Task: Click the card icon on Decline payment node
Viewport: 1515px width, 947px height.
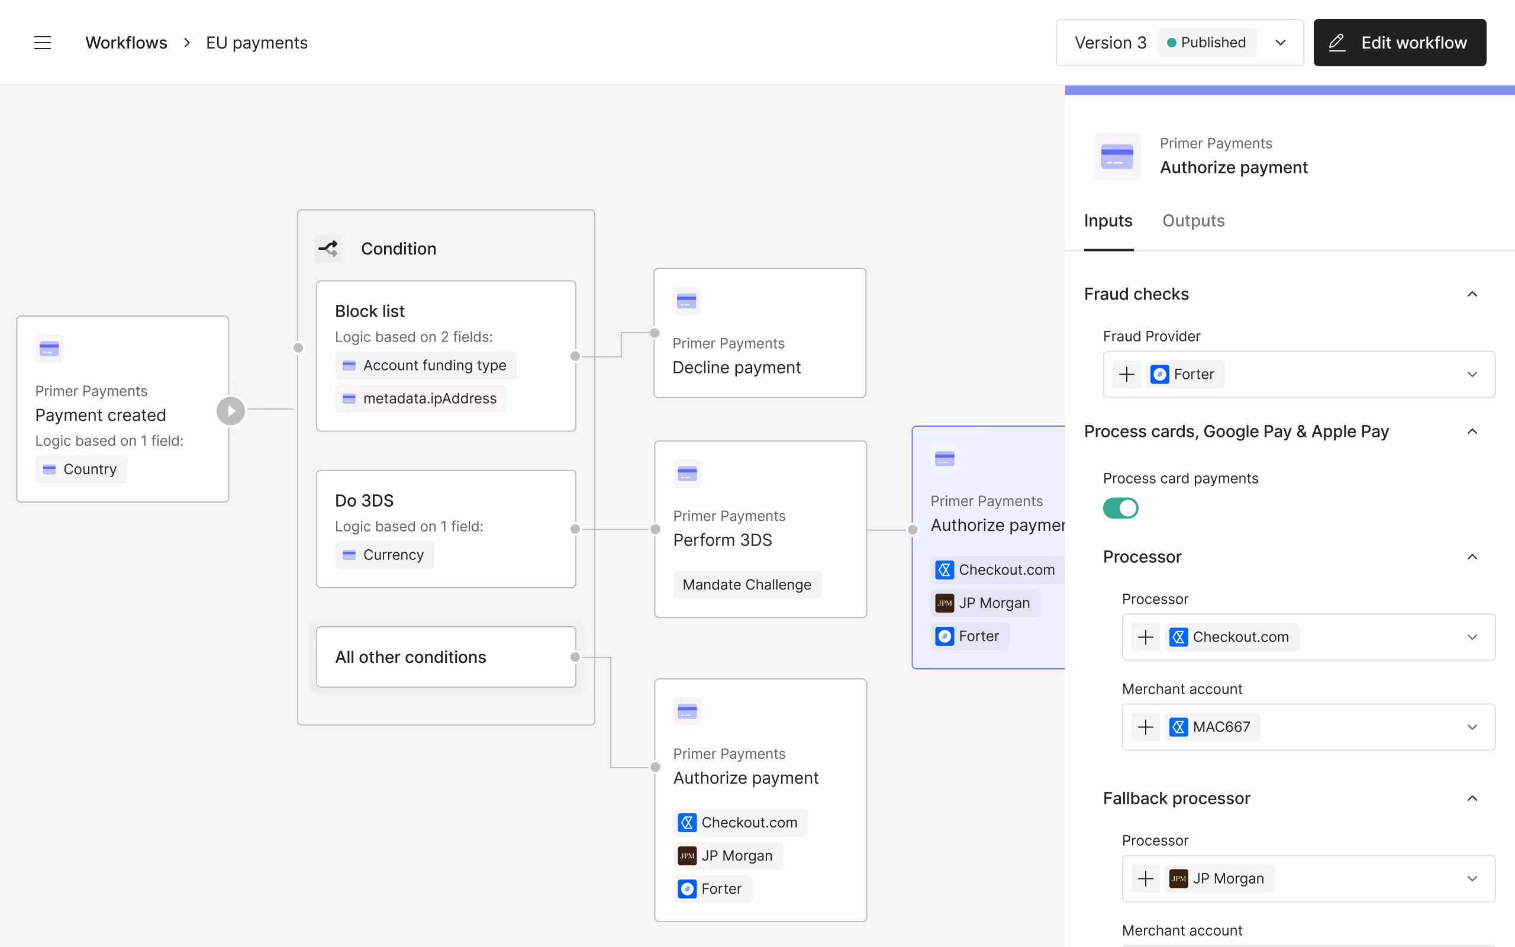Action: (686, 301)
